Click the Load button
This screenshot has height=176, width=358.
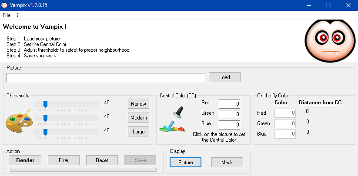pyautogui.click(x=224, y=77)
